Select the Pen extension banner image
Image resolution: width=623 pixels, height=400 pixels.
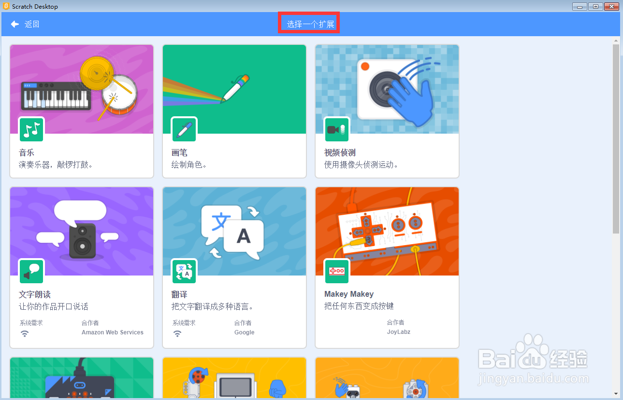[234, 89]
